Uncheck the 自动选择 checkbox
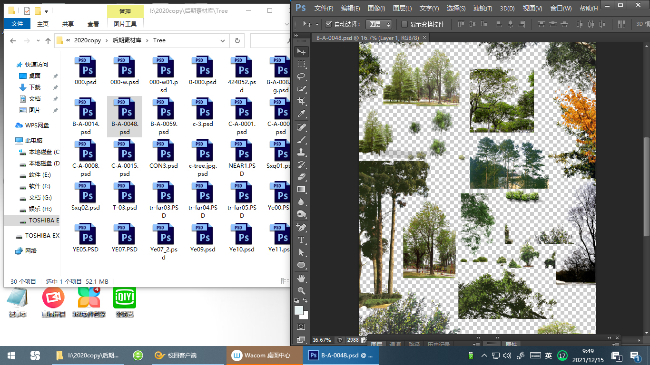Viewport: 650px width, 365px height. (x=328, y=24)
